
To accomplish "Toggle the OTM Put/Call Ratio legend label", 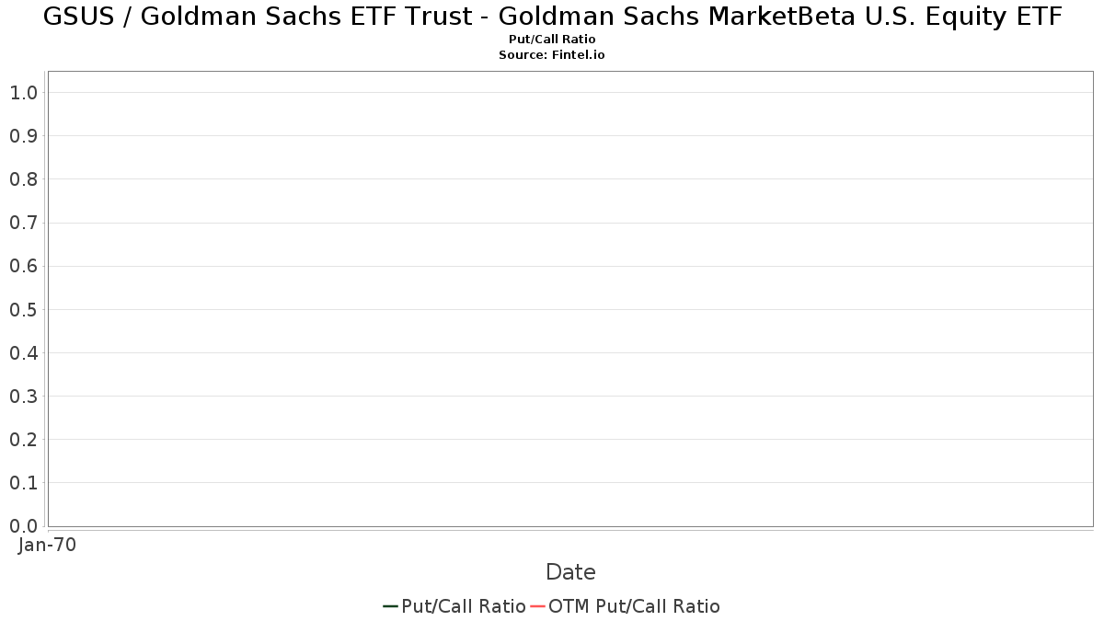I will coord(634,606).
